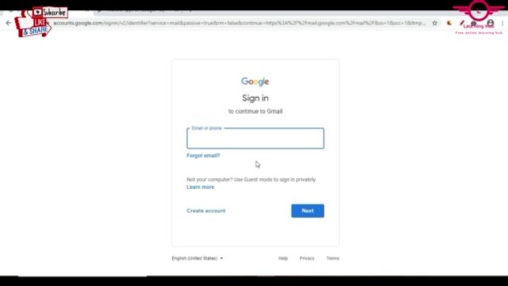This screenshot has width=508, height=286.
Task: Click the Subscribe overlay badge
Action: click(x=50, y=13)
